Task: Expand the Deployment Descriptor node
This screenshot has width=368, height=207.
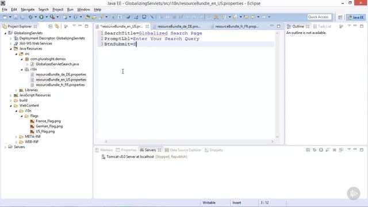Action: [x=10, y=39]
